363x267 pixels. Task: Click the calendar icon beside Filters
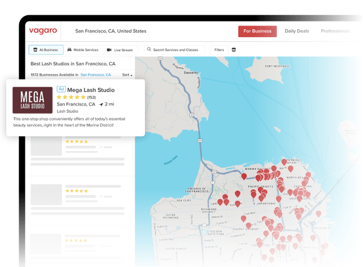click(x=234, y=50)
